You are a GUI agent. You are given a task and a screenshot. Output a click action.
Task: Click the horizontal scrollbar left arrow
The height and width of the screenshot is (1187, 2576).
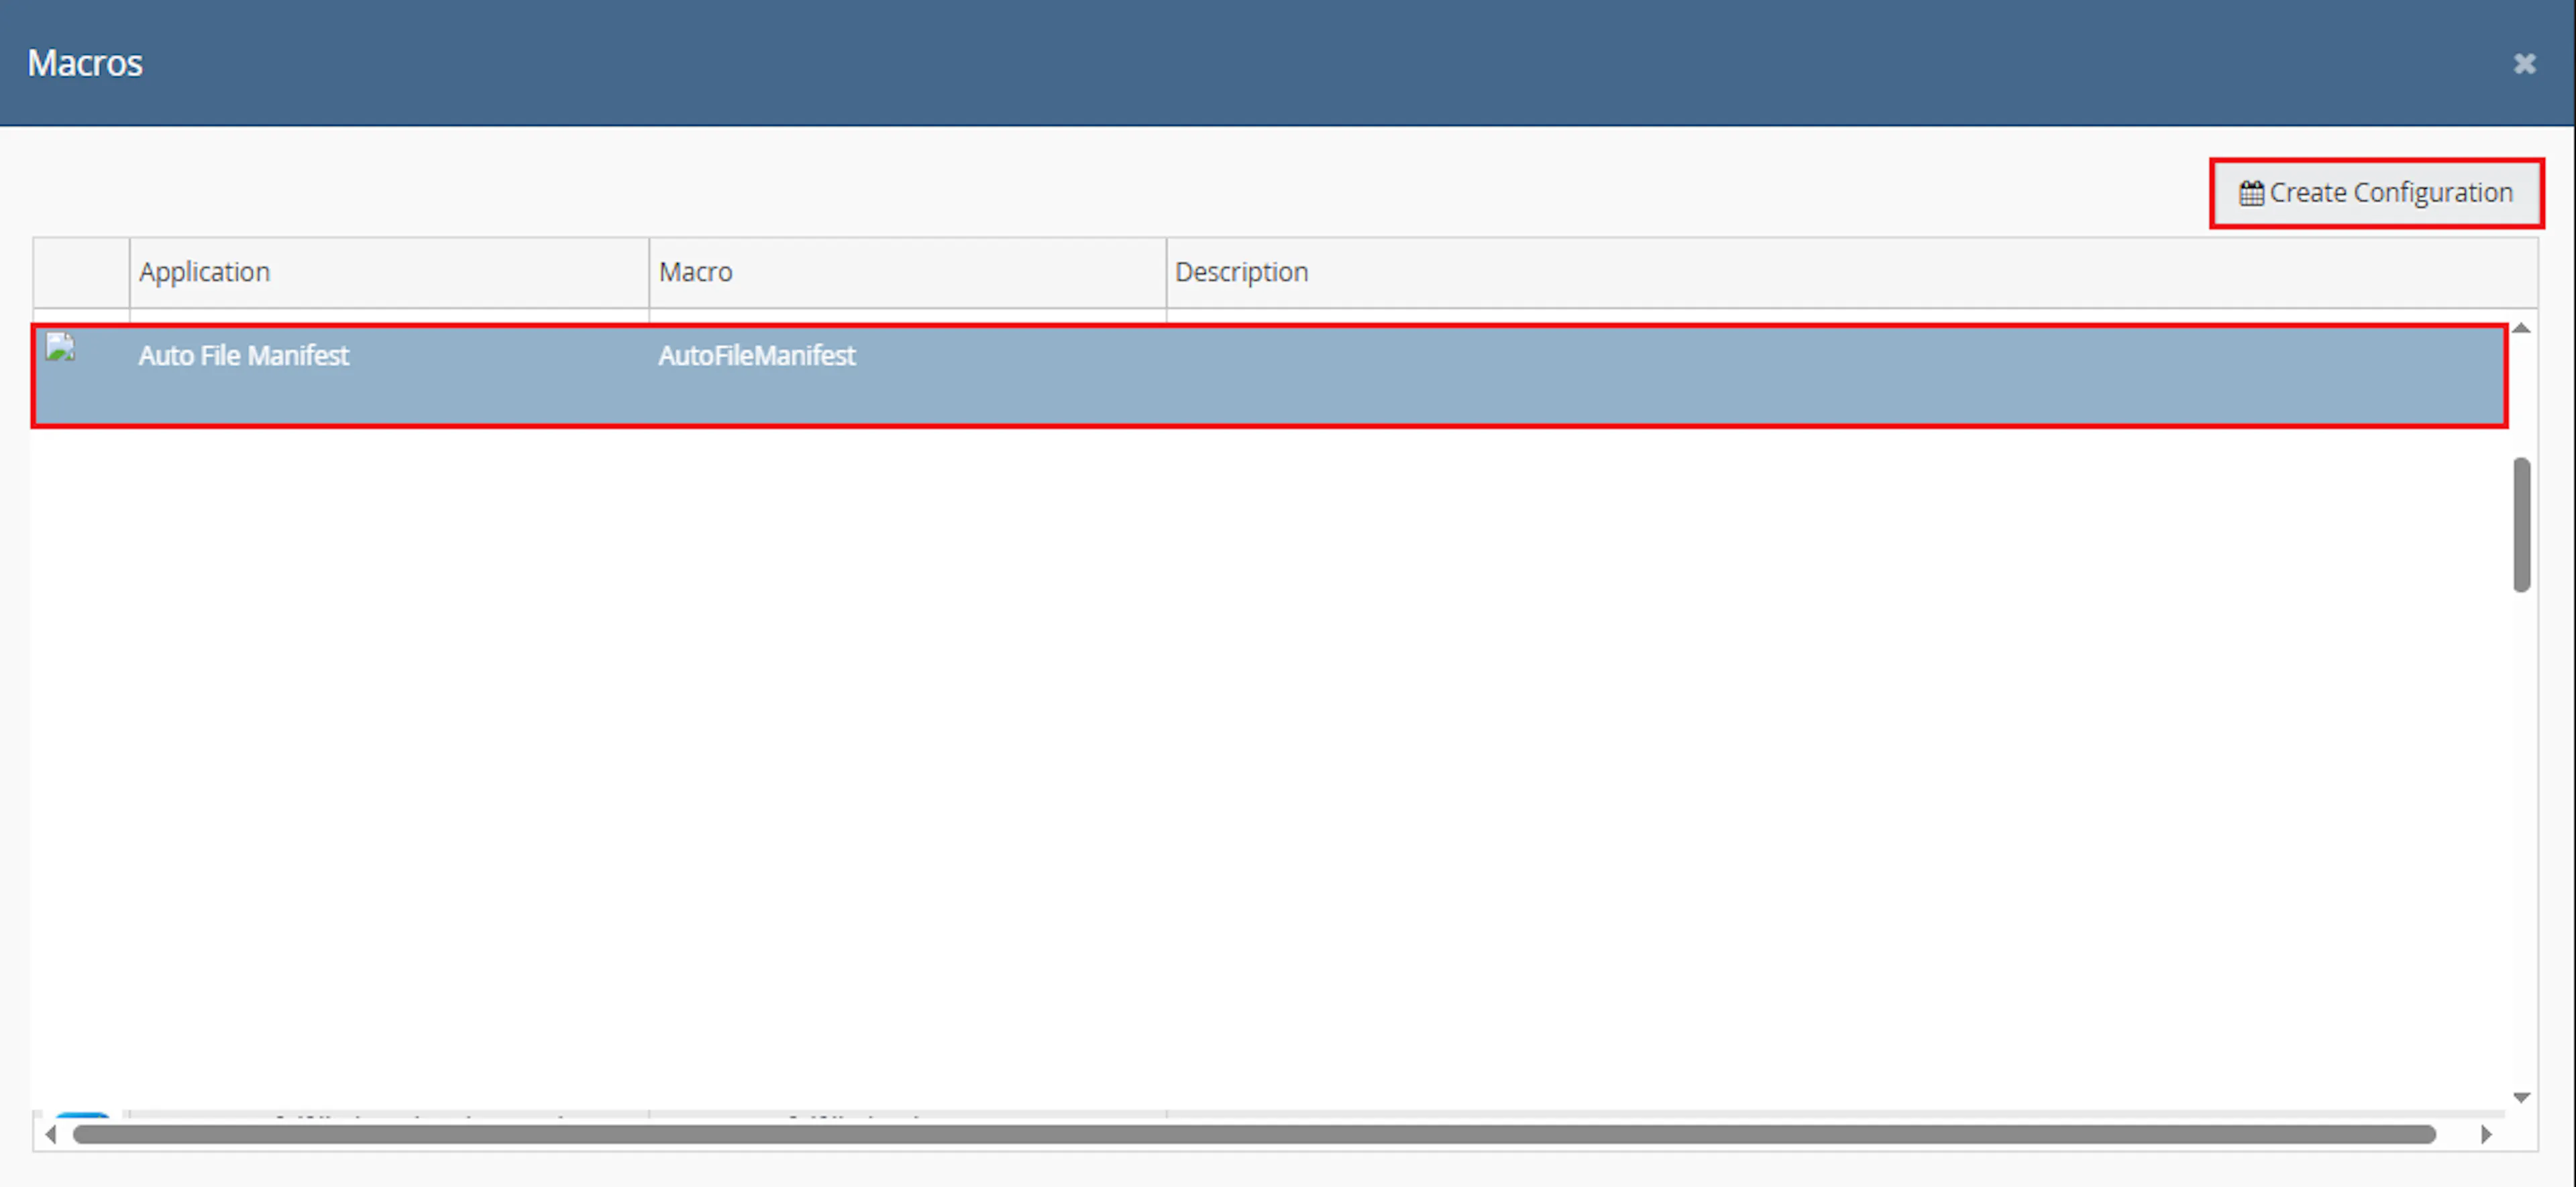50,1134
